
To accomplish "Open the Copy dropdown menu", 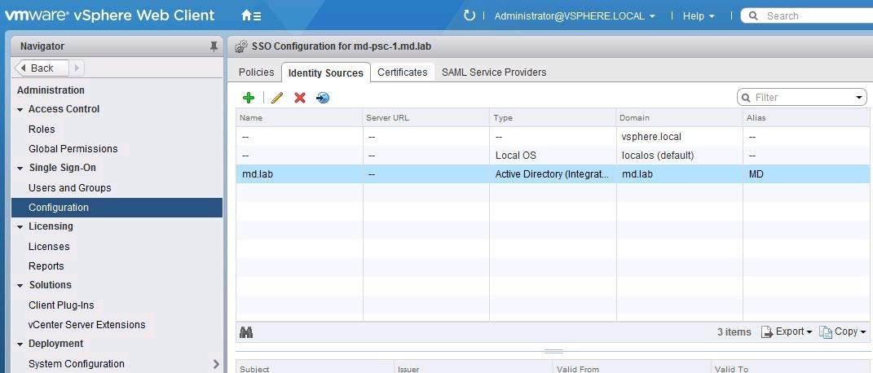I will coord(843,331).
